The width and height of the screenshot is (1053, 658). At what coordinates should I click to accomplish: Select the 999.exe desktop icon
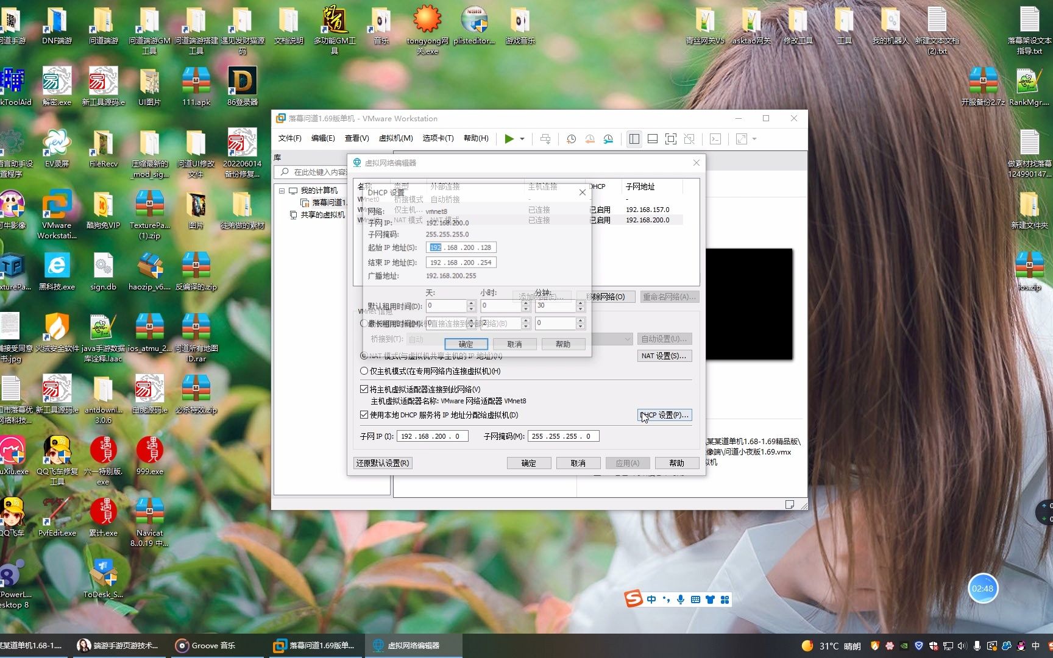(149, 456)
